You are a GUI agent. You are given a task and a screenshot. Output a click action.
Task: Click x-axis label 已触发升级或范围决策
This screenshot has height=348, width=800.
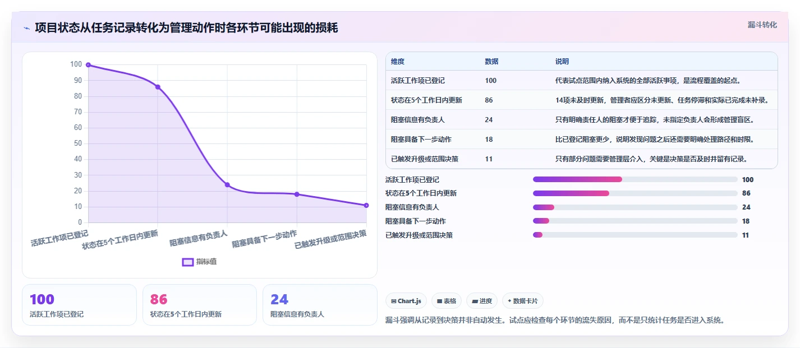click(330, 239)
